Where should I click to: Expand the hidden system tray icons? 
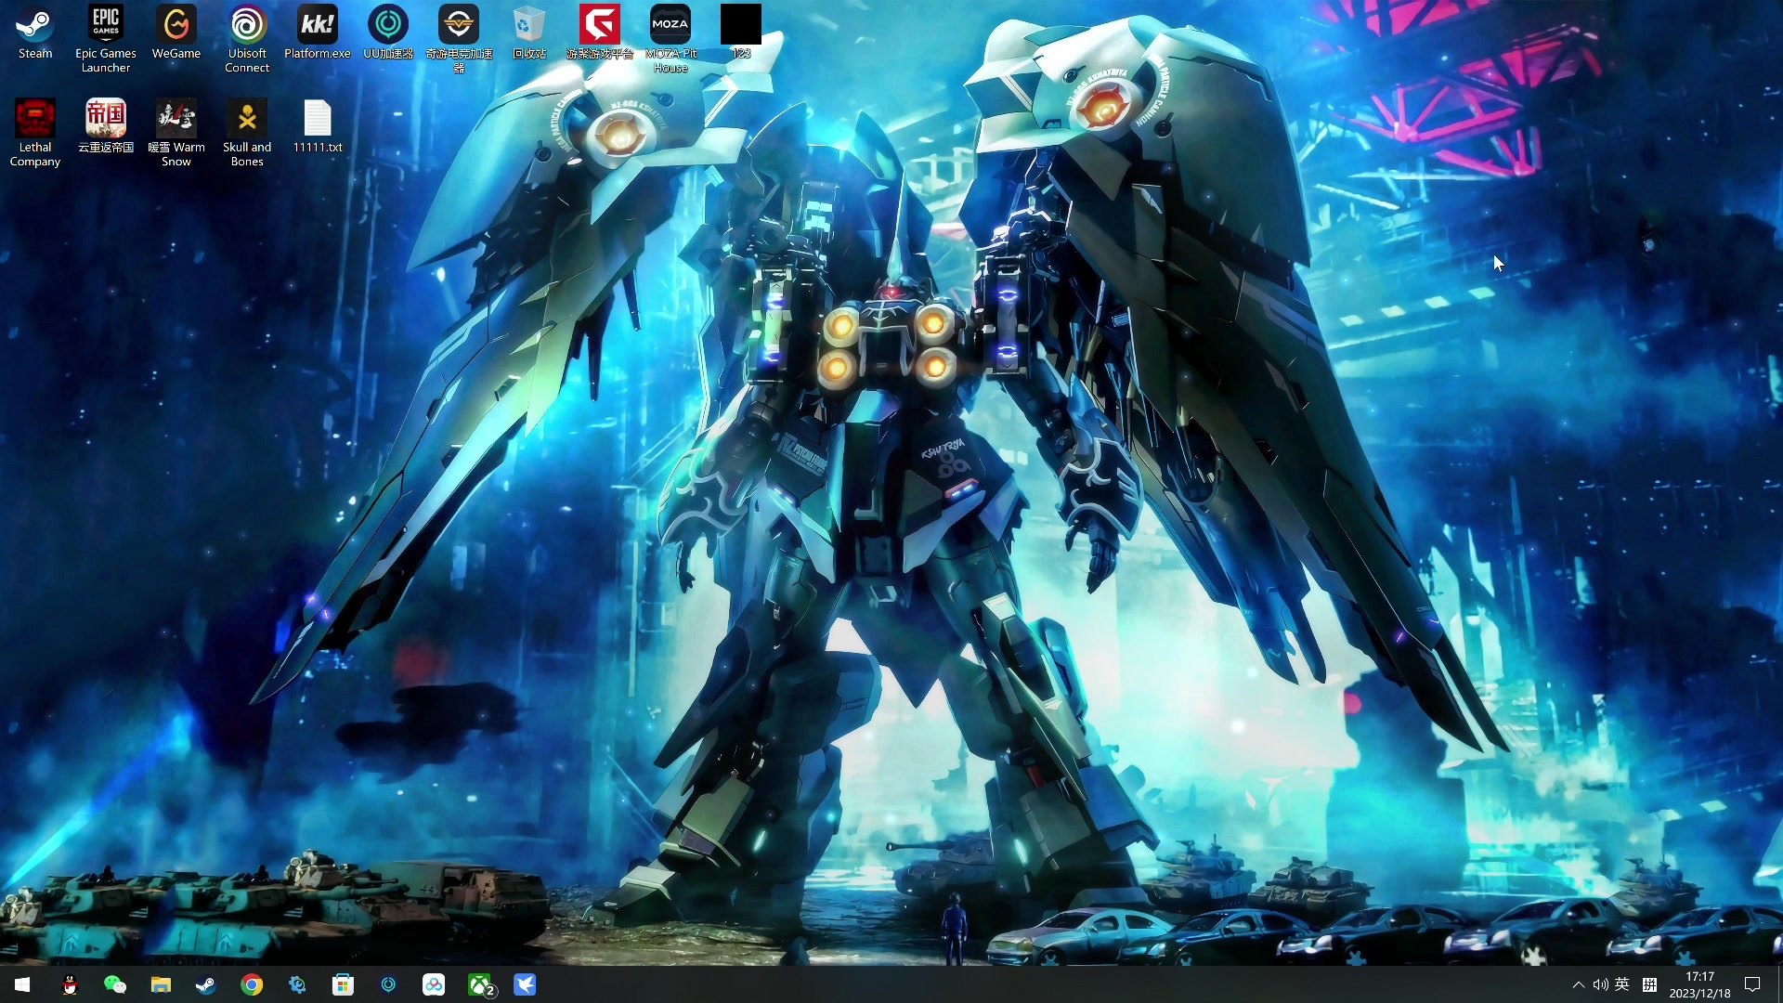click(x=1578, y=984)
